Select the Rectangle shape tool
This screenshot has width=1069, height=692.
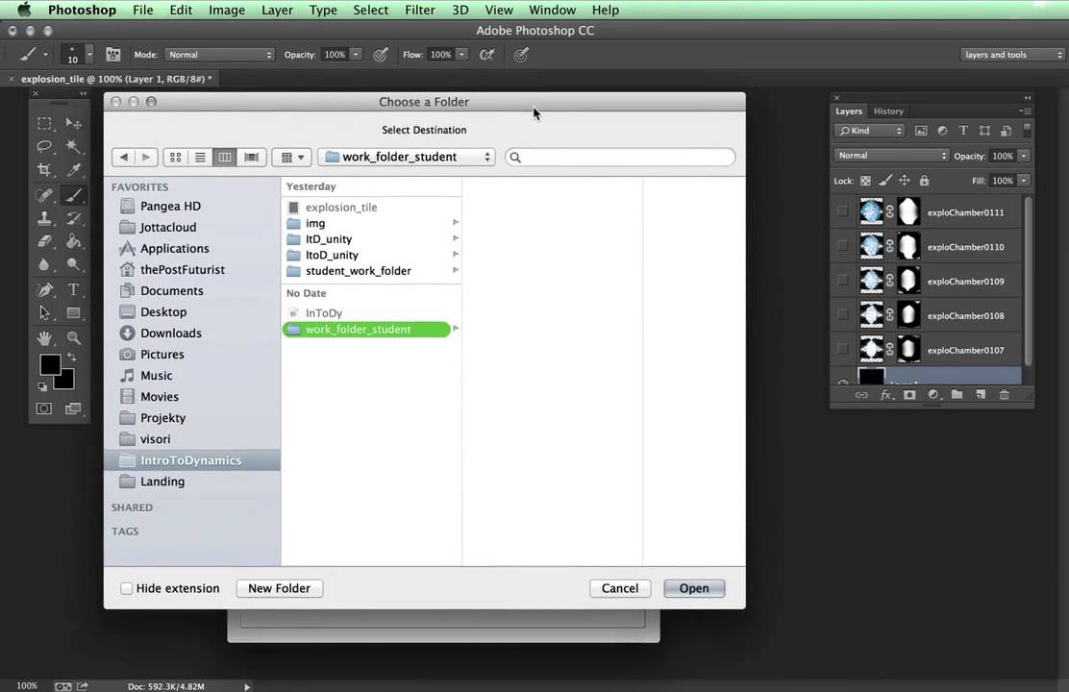[74, 313]
